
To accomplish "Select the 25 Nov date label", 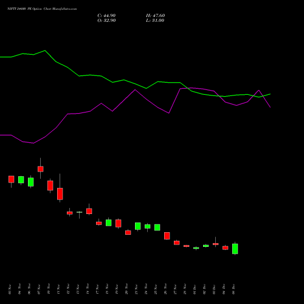I will 156,289.
